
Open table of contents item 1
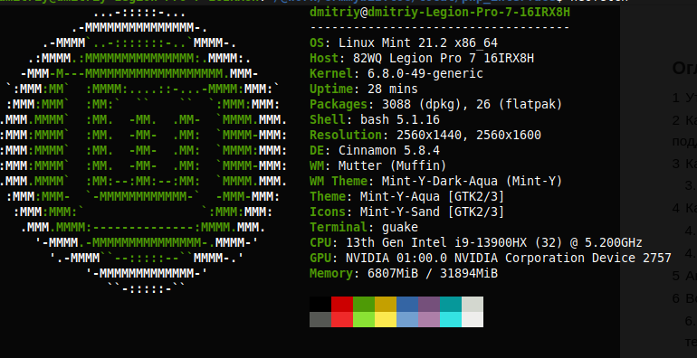pyautogui.click(x=684, y=99)
